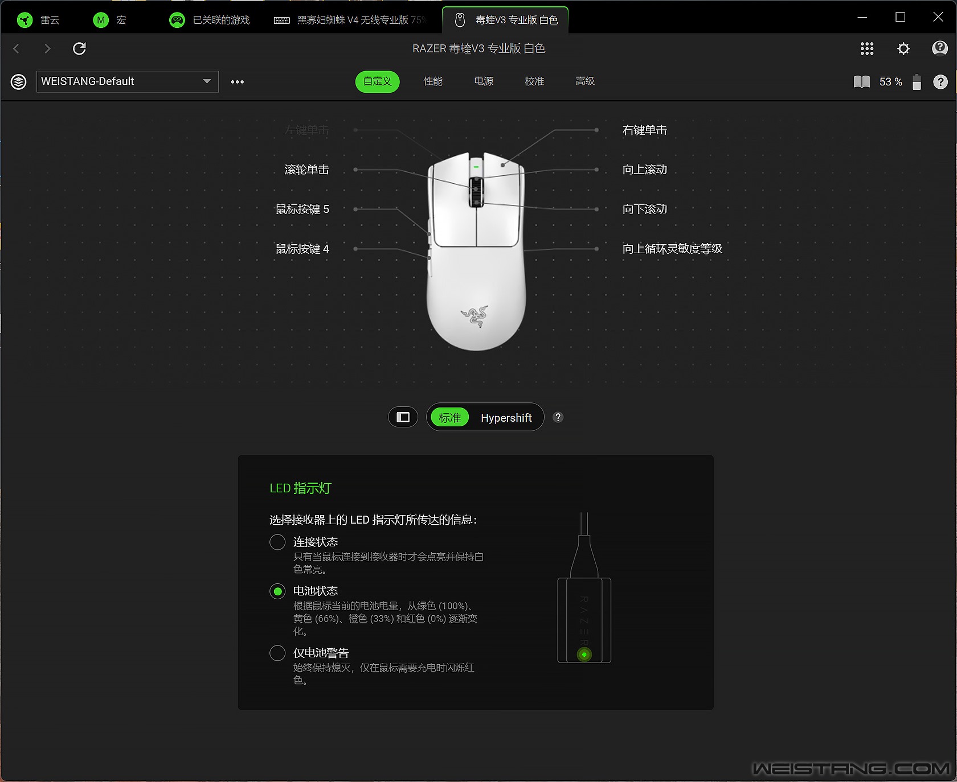The height and width of the screenshot is (782, 957).
Task: Select the 标准 standard mode
Action: (x=450, y=417)
